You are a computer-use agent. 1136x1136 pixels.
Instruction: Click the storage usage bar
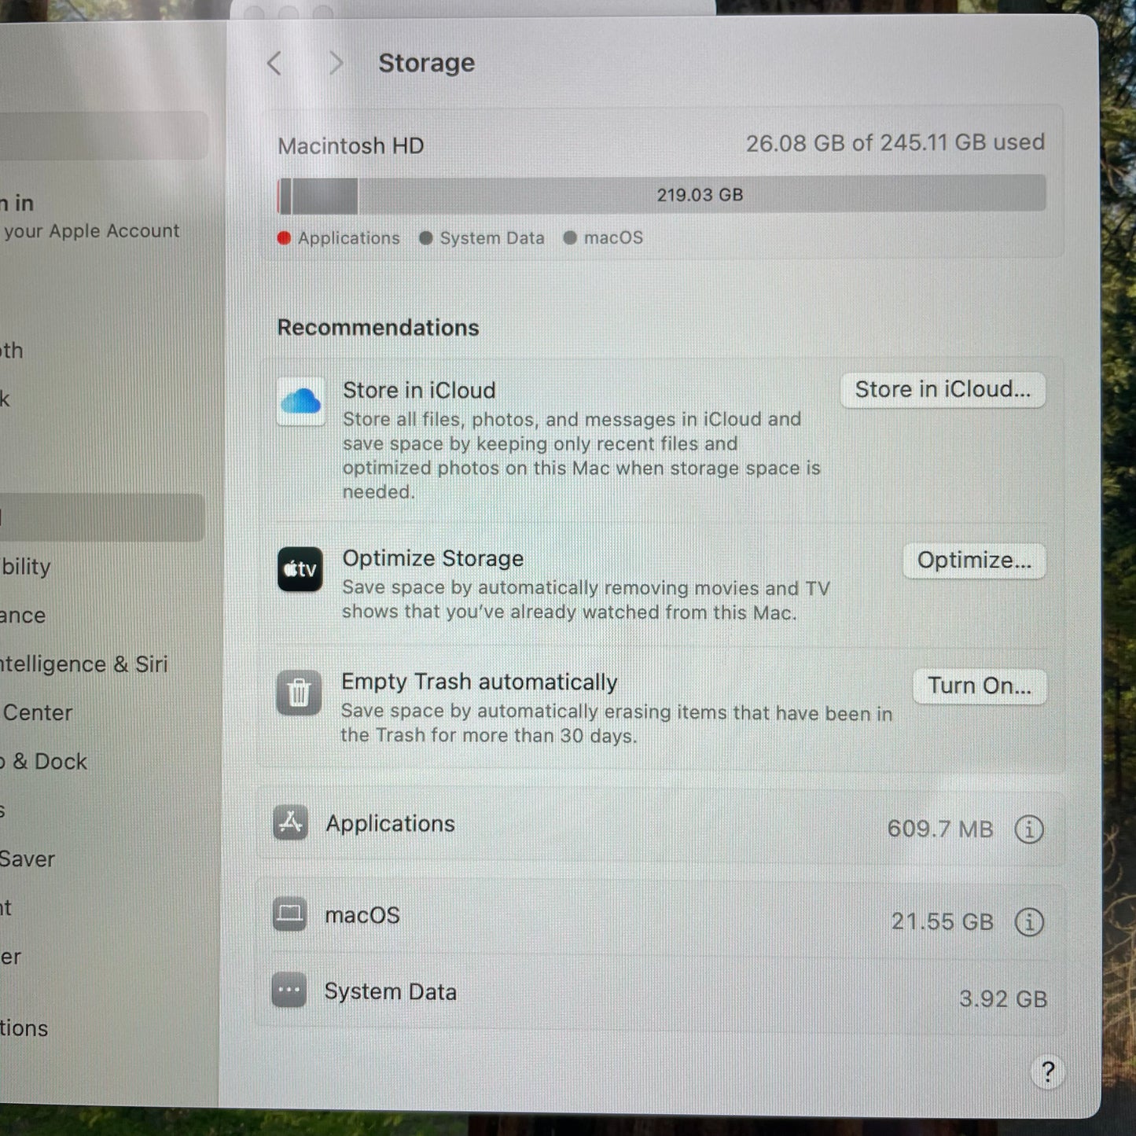pyautogui.click(x=661, y=195)
